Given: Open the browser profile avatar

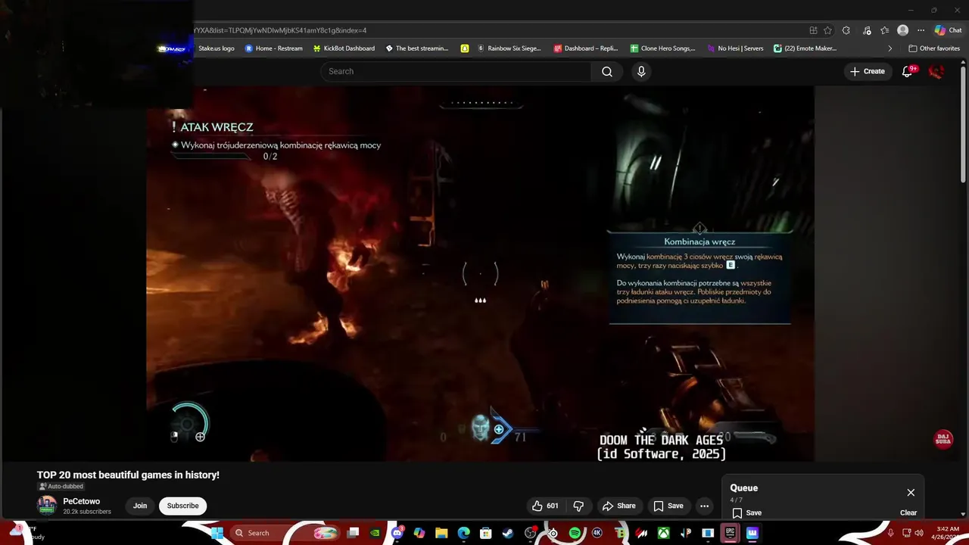Looking at the screenshot, I should click(902, 30).
